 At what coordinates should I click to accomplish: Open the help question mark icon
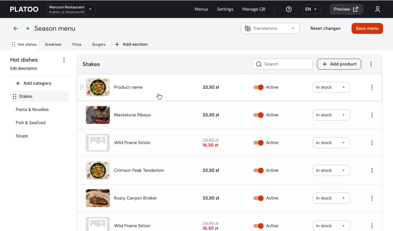coord(288,9)
